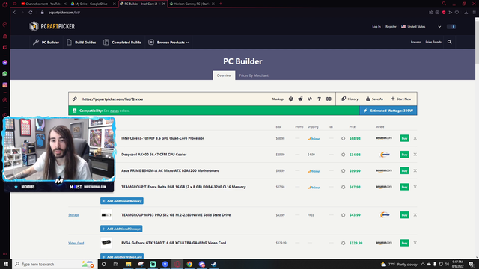This screenshot has width=479, height=269.
Task: Open the Completed Builds menu item
Action: (x=122, y=43)
